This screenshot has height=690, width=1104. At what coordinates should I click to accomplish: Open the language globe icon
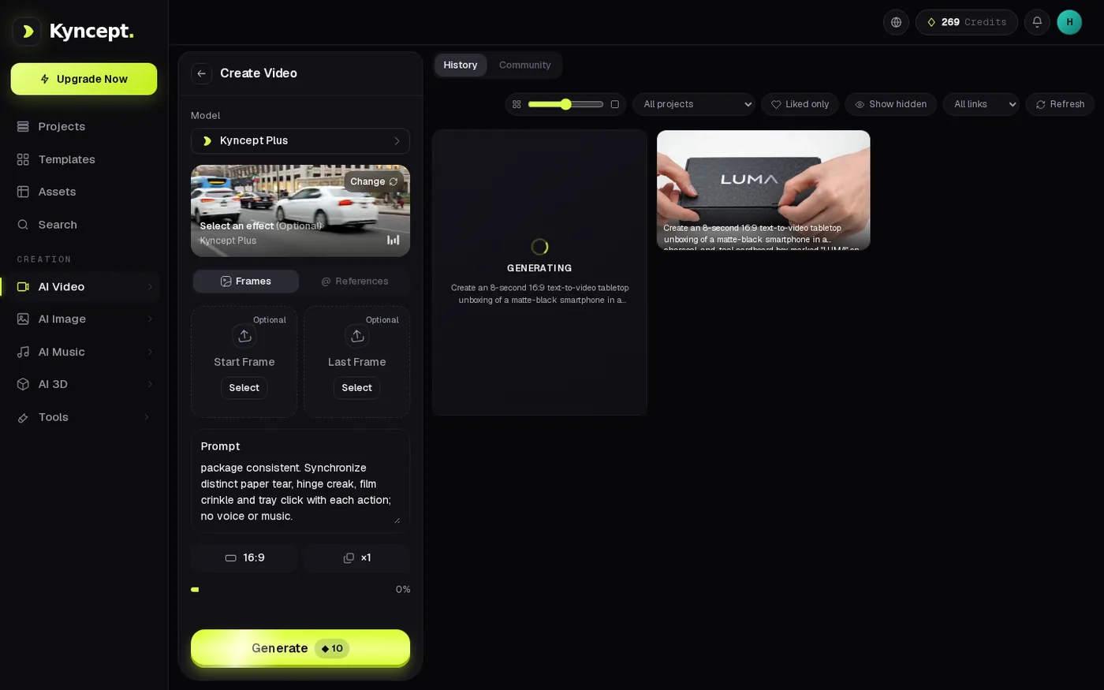pos(896,22)
